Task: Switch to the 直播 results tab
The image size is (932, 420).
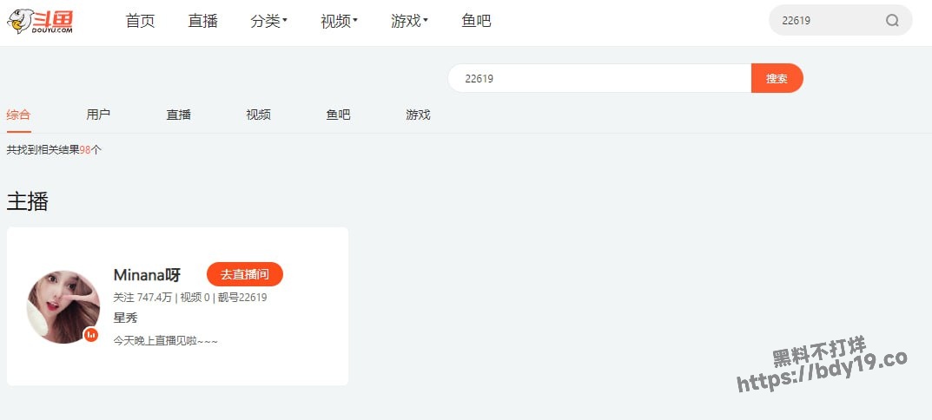Action: [x=178, y=115]
